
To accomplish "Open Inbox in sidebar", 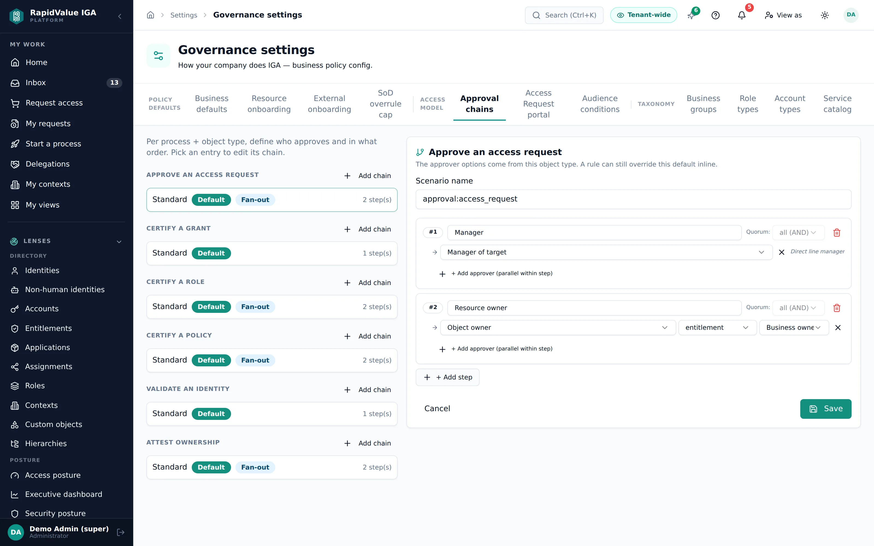I will (x=66, y=83).
